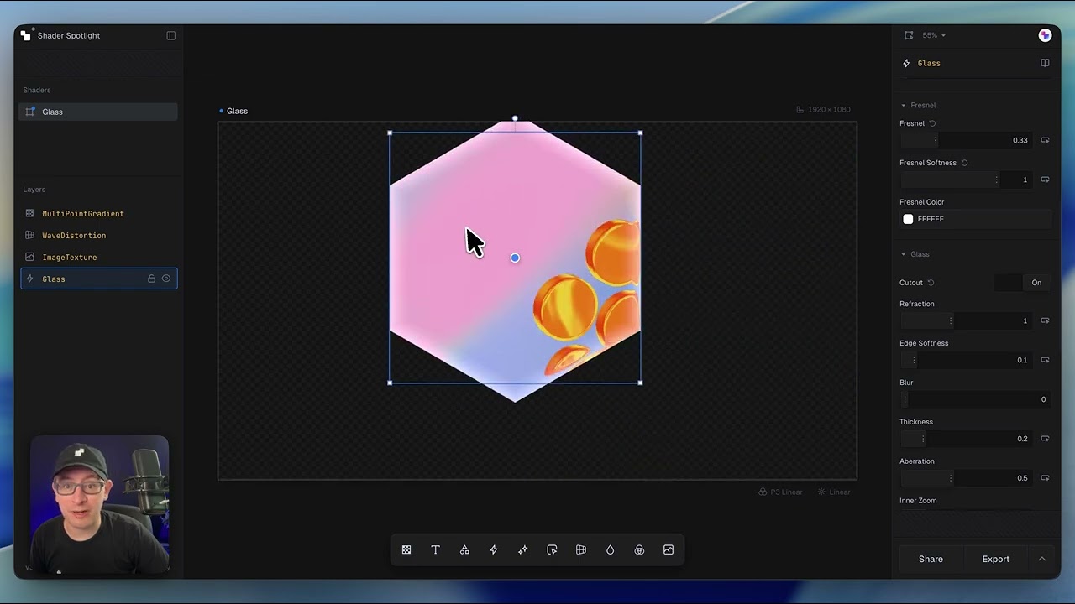Image resolution: width=1075 pixels, height=604 pixels.
Task: Click the Shader Spotlight app logo
Action: [26, 35]
